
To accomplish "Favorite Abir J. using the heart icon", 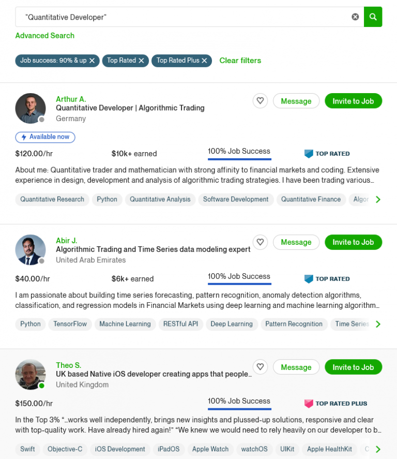I will 261,242.
